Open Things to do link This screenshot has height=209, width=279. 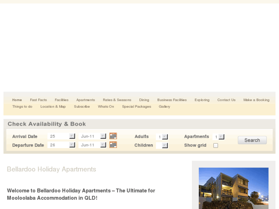pos(22,107)
